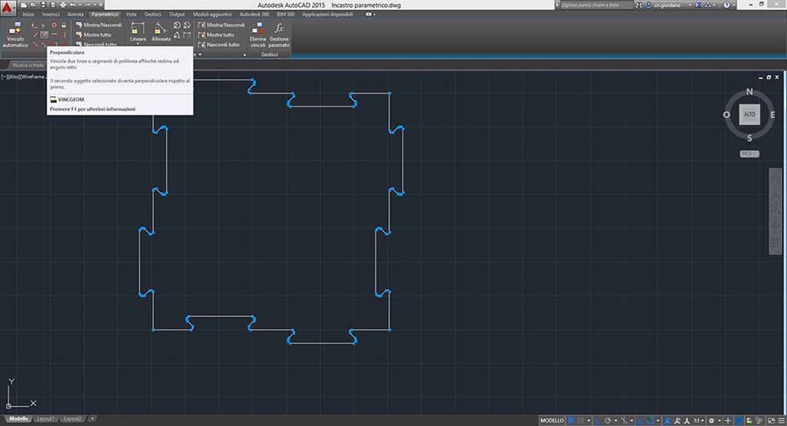Click geometric Mostra tutto button
The width and height of the screenshot is (787, 426).
tap(93, 35)
